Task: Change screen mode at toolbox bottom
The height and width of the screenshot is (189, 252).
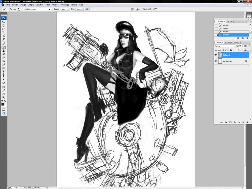Action: (x=3, y=113)
